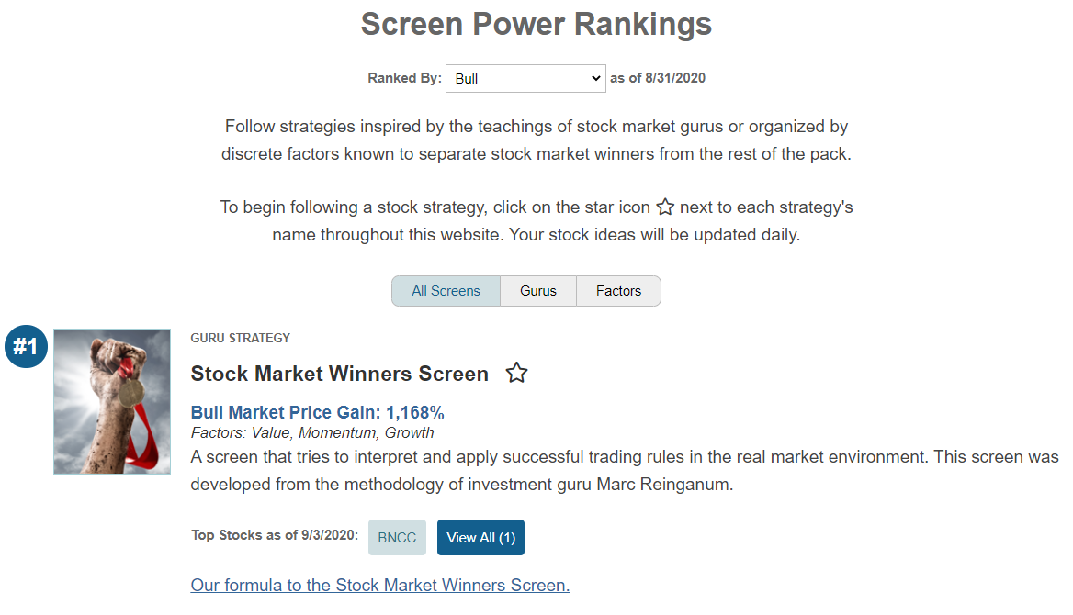Click the GURU STRATEGY label

pos(240,338)
